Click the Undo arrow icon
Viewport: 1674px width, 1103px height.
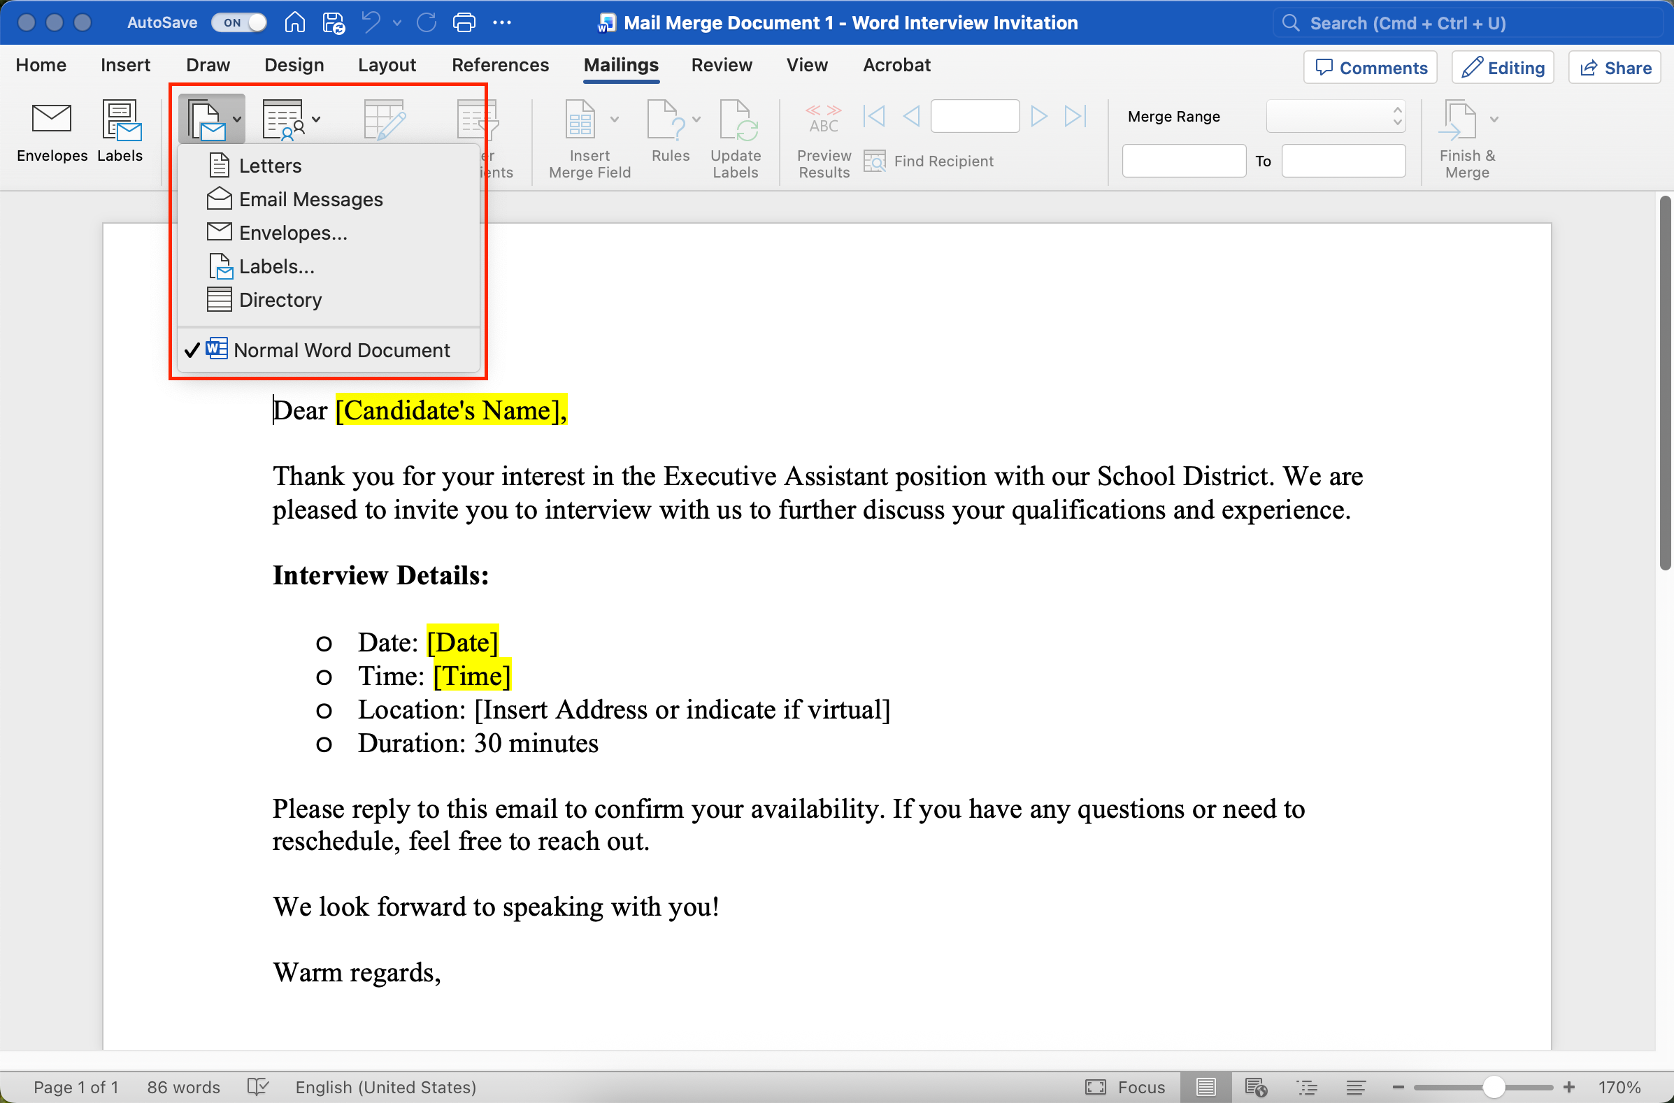pos(371,22)
